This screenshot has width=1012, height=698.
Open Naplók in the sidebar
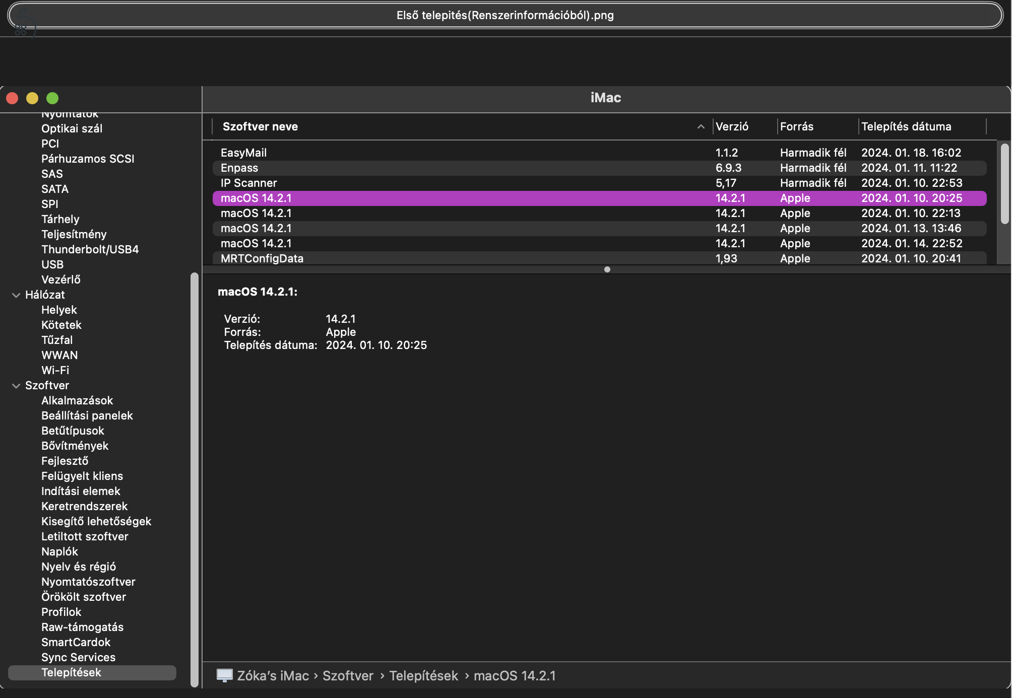click(59, 552)
